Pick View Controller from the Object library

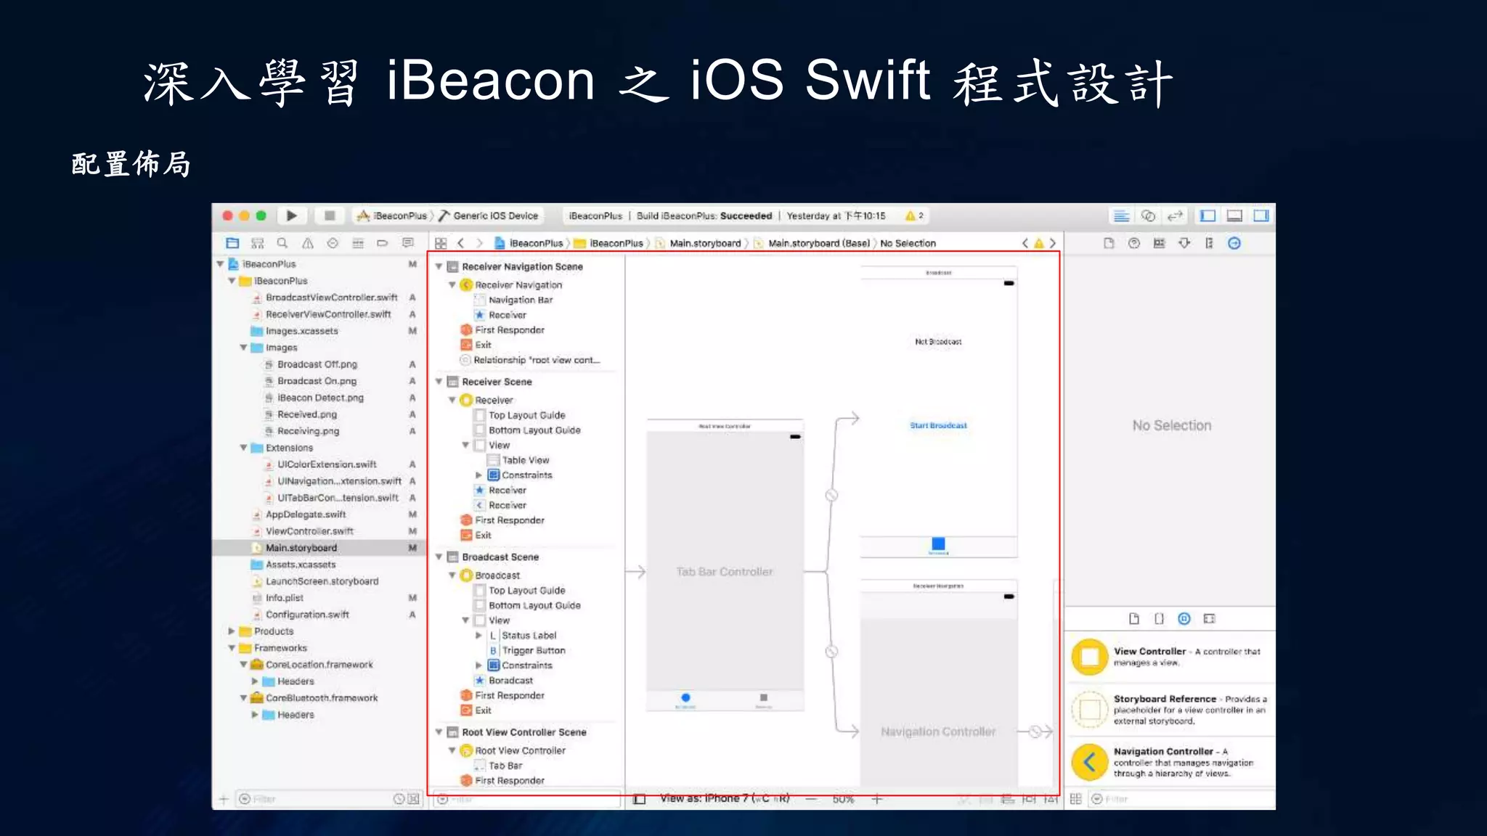(1171, 657)
